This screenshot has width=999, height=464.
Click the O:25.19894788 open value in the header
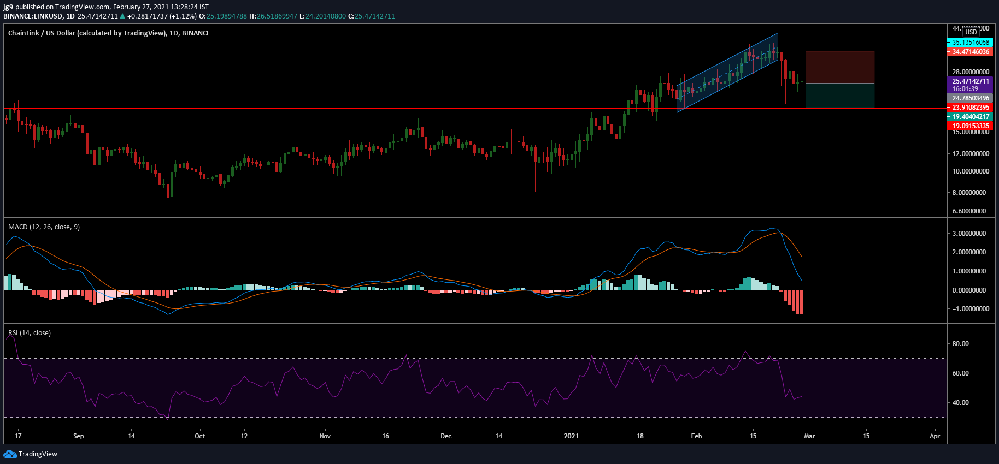point(224,16)
